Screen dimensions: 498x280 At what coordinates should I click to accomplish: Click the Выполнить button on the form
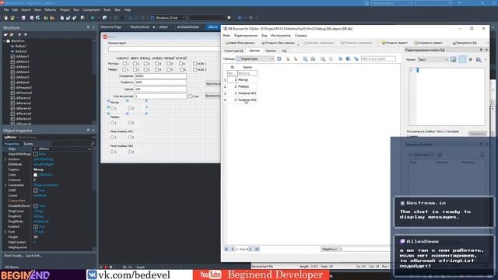[x=212, y=96]
